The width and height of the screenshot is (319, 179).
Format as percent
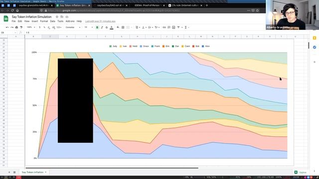coord(44,27)
